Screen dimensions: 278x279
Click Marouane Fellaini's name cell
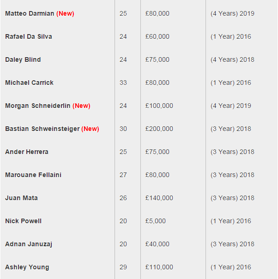click(x=33, y=175)
